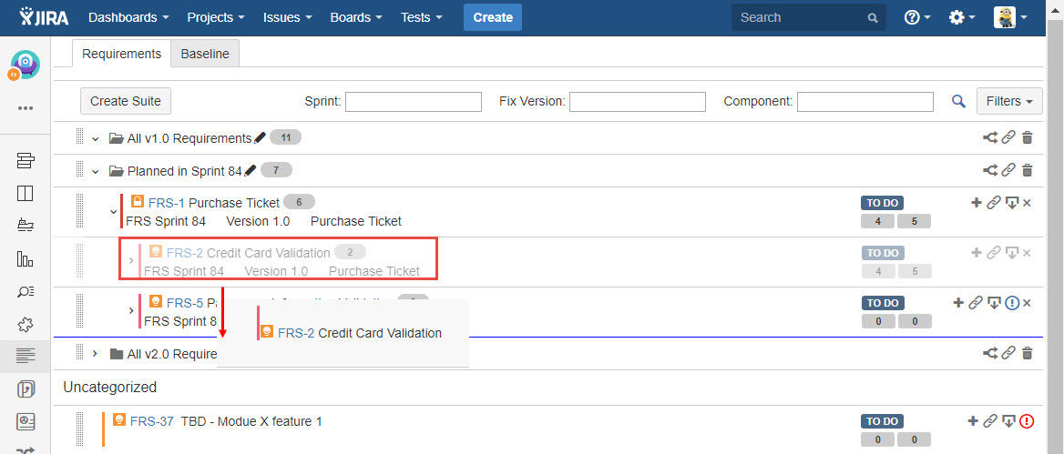Screen dimensions: 1064x454
Task: Edit the All v1.0 Requirements suite name
Action: [x=260, y=138]
